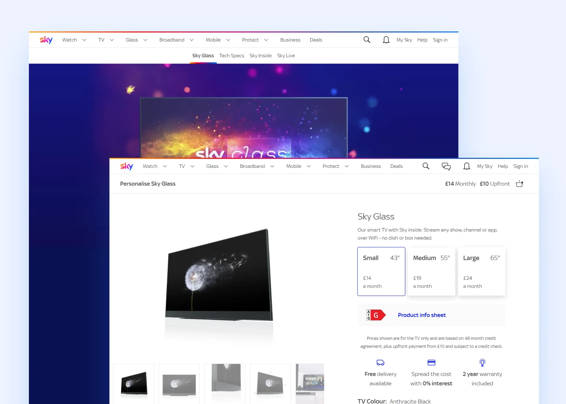Open Business in the front window nav

[371, 166]
